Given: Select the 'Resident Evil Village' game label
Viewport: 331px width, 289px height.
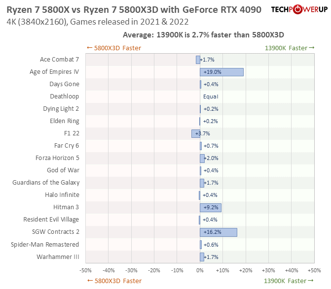Looking at the screenshot, I should (51, 220).
